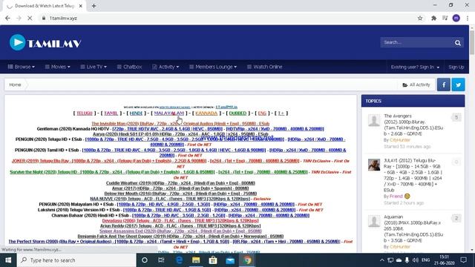Viewport: 475px width, 267px height.
Task: Stop loading the page
Action: coord(30,18)
